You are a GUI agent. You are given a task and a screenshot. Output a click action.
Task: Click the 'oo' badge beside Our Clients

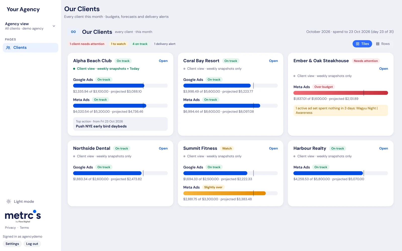click(73, 32)
